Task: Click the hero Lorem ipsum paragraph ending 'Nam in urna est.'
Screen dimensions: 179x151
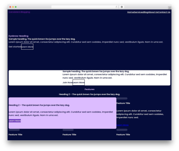Action: [86, 42]
